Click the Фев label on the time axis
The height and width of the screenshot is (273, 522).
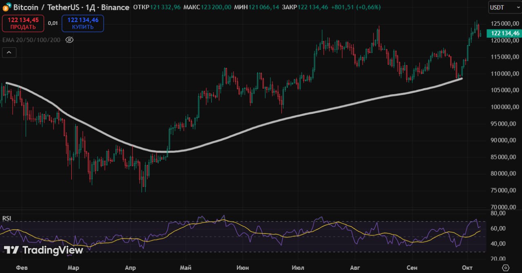[21, 268]
